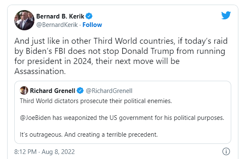The height and width of the screenshot is (159, 243).
Task: Click 'Donald Trump' in the tweet text
Action: pyautogui.click(x=148, y=51)
